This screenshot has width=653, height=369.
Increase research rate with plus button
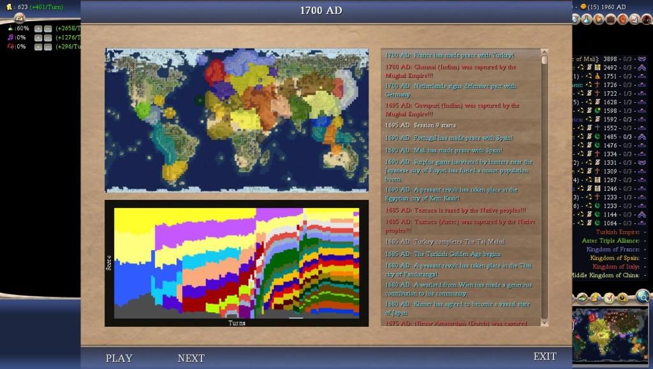tap(38, 28)
